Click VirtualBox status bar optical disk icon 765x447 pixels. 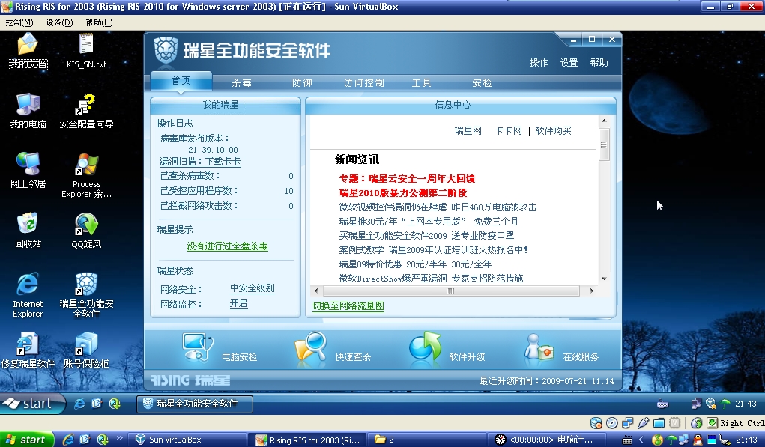pyautogui.click(x=612, y=423)
